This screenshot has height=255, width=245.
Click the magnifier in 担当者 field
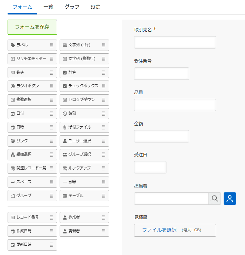click(215, 199)
